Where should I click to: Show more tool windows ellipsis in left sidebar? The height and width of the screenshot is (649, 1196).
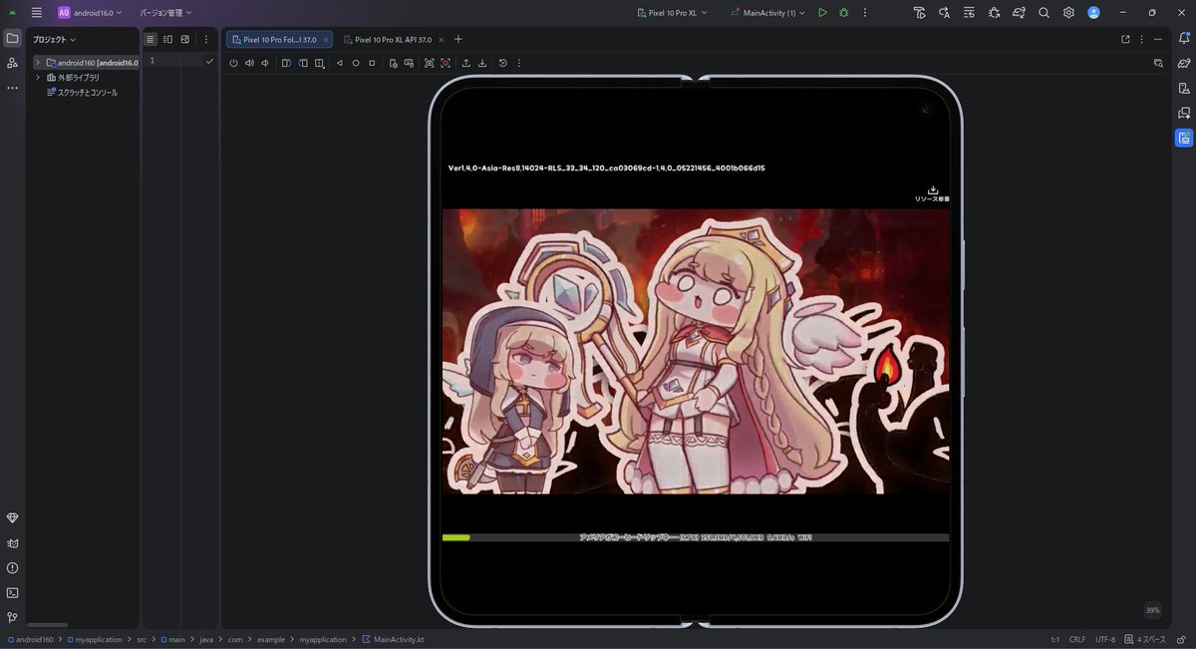click(x=12, y=88)
